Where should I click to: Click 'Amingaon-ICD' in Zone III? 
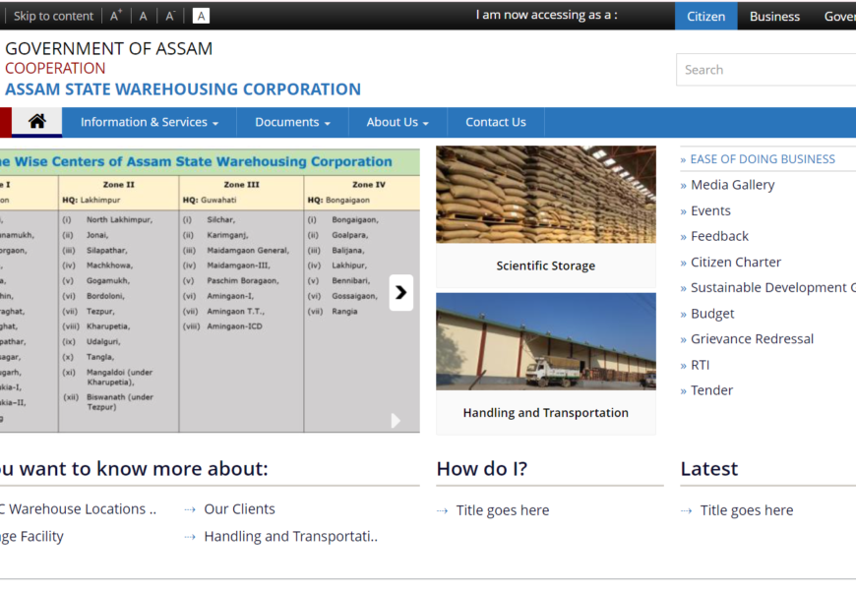point(234,326)
